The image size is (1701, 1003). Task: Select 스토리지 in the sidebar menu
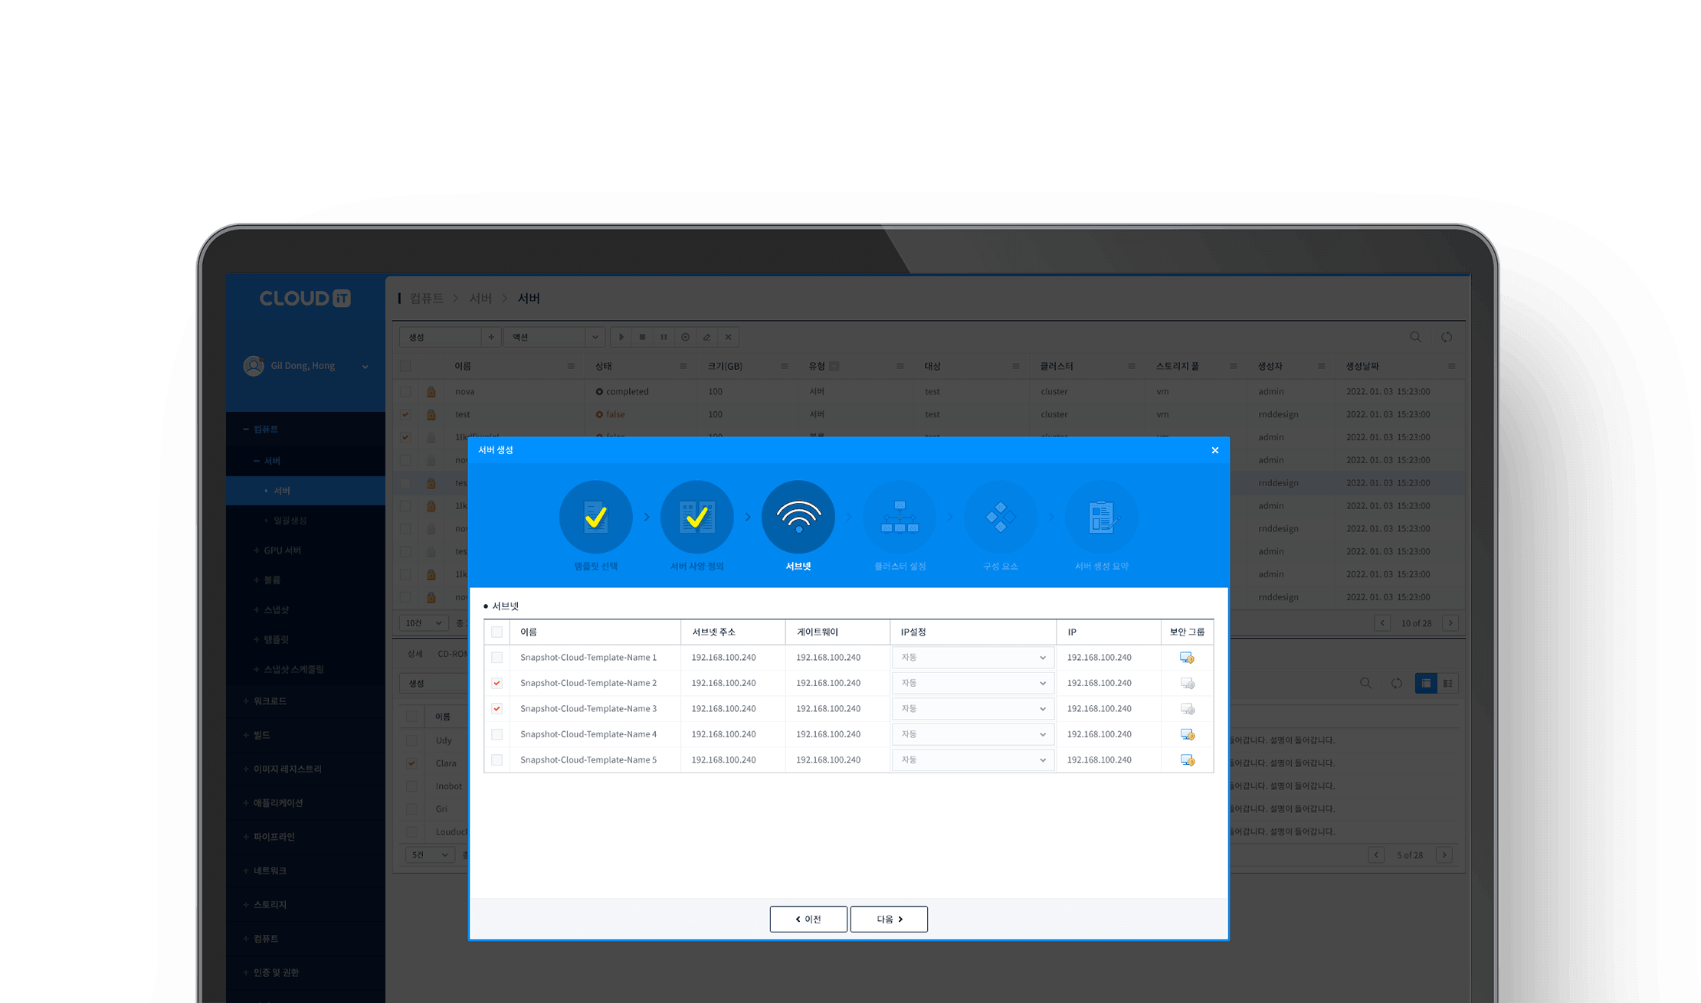[x=270, y=904]
